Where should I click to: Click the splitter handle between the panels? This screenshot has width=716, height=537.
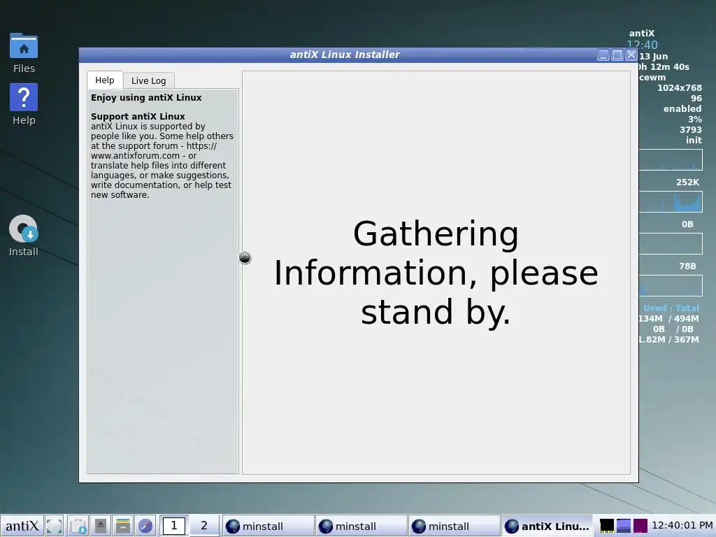point(245,257)
